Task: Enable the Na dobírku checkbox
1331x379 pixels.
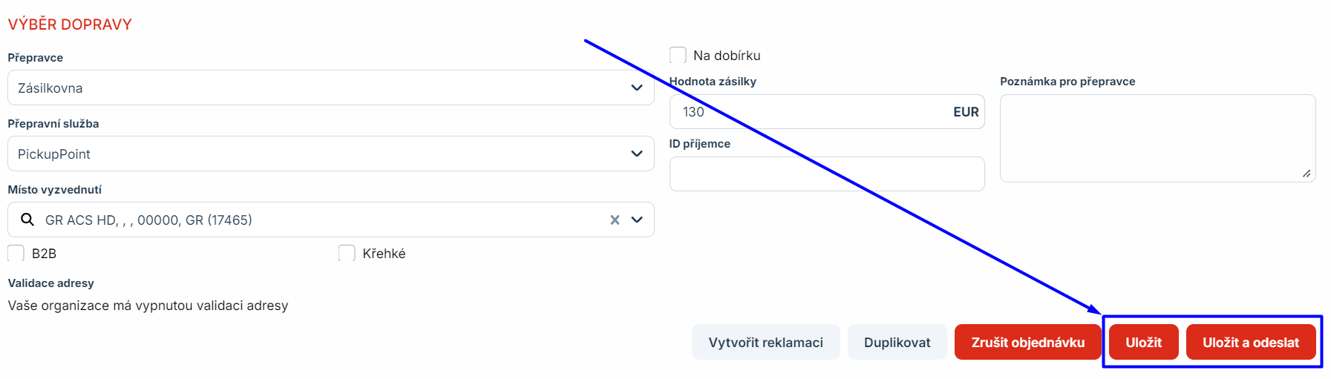Action: 678,56
